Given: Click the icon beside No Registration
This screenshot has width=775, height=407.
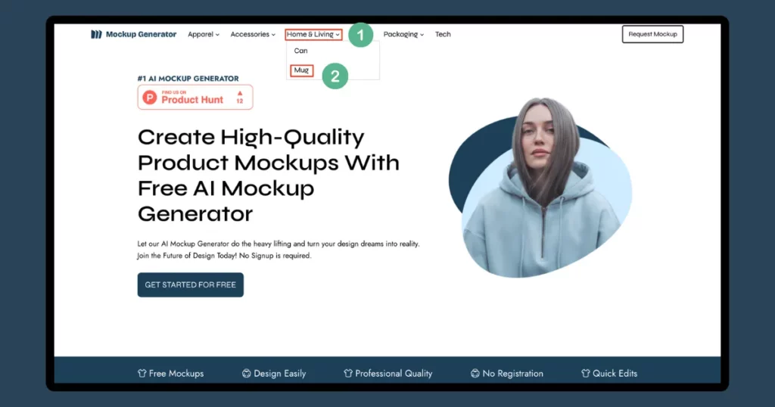Looking at the screenshot, I should pos(475,373).
